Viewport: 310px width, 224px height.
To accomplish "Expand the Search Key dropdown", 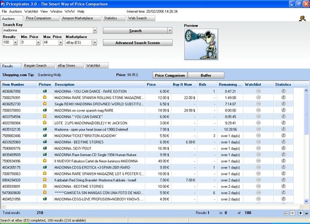I will point(95,30).
